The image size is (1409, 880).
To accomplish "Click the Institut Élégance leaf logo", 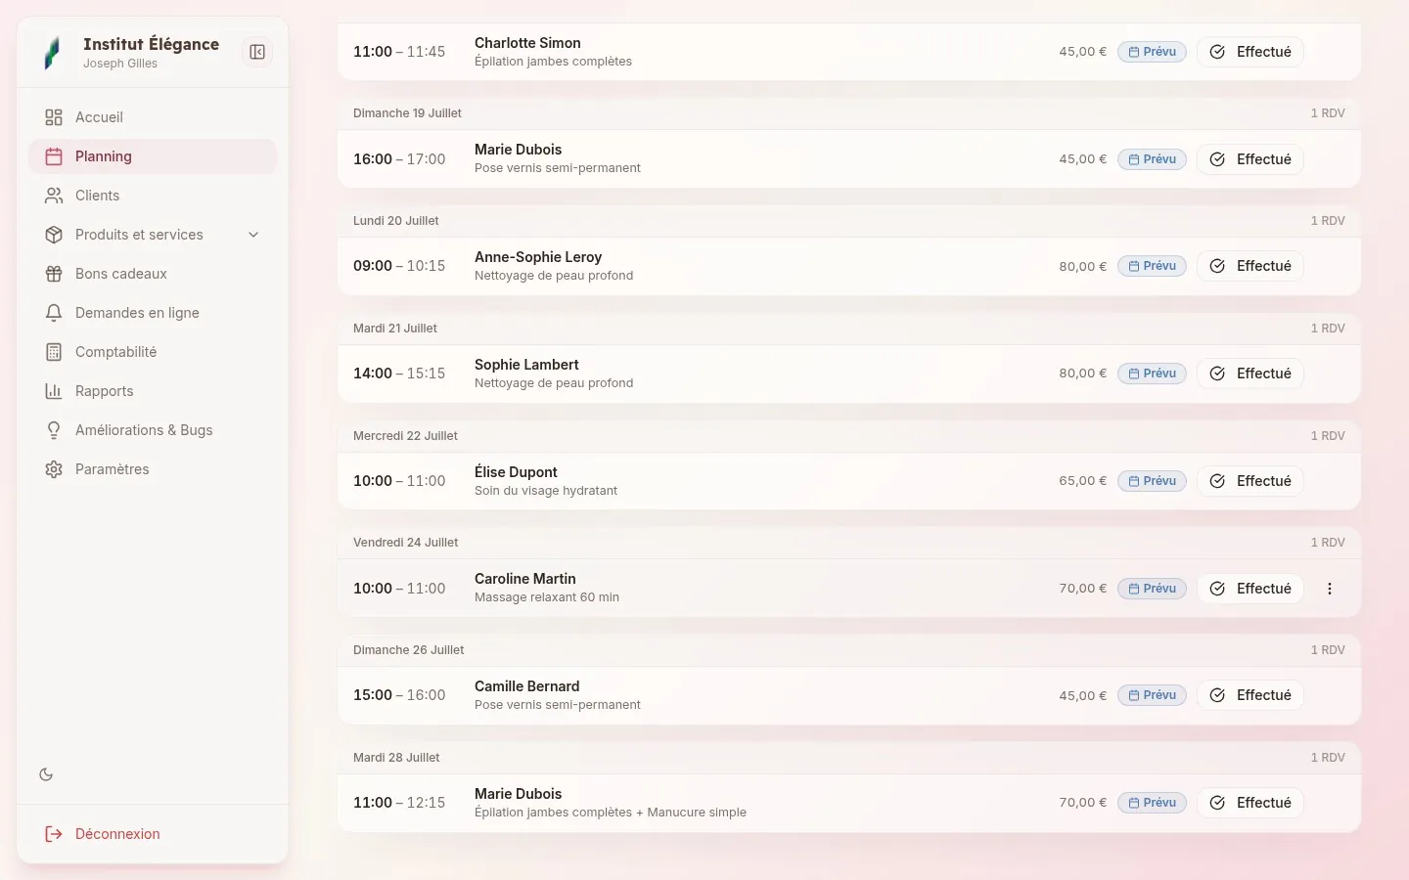I will point(53,52).
